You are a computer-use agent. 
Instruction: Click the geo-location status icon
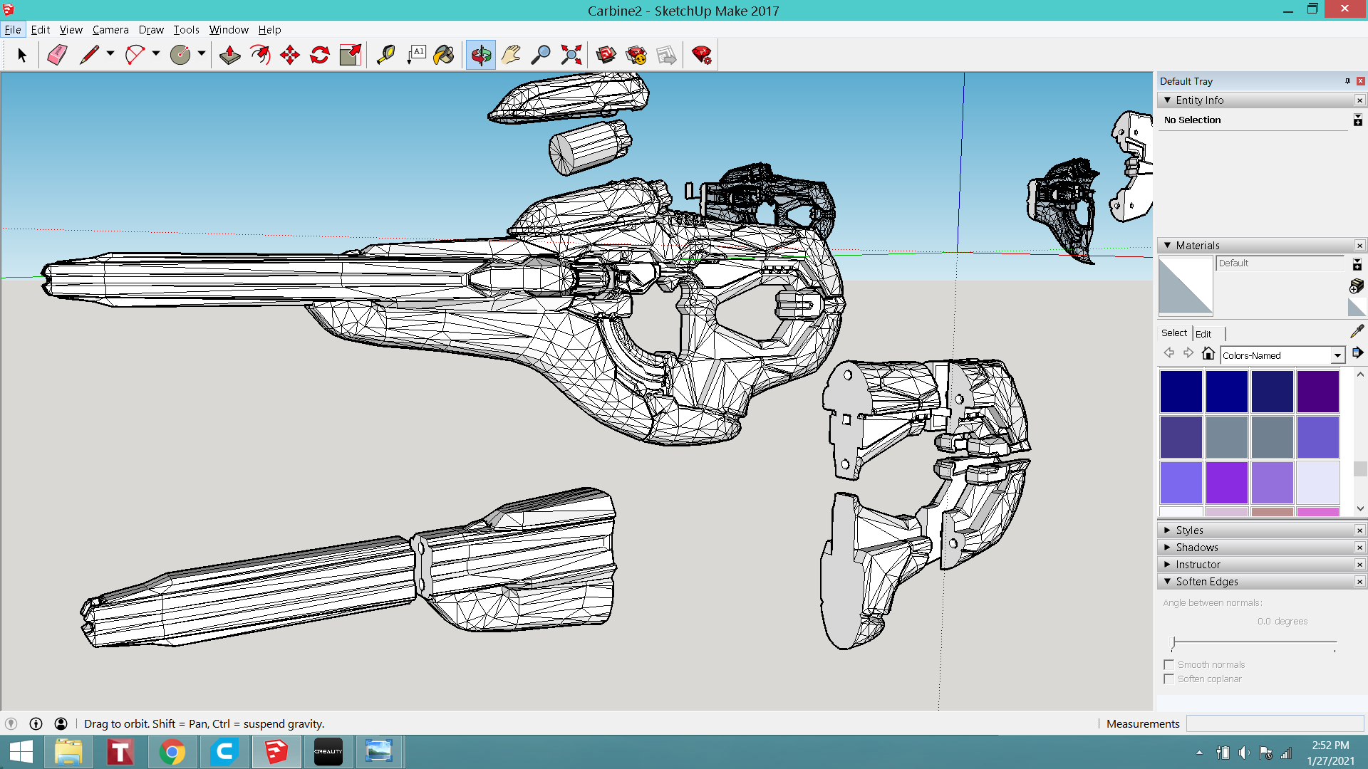(11, 723)
